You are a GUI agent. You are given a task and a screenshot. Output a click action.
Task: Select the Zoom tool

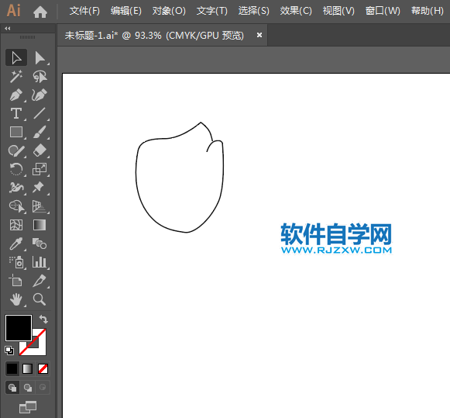pos(40,299)
